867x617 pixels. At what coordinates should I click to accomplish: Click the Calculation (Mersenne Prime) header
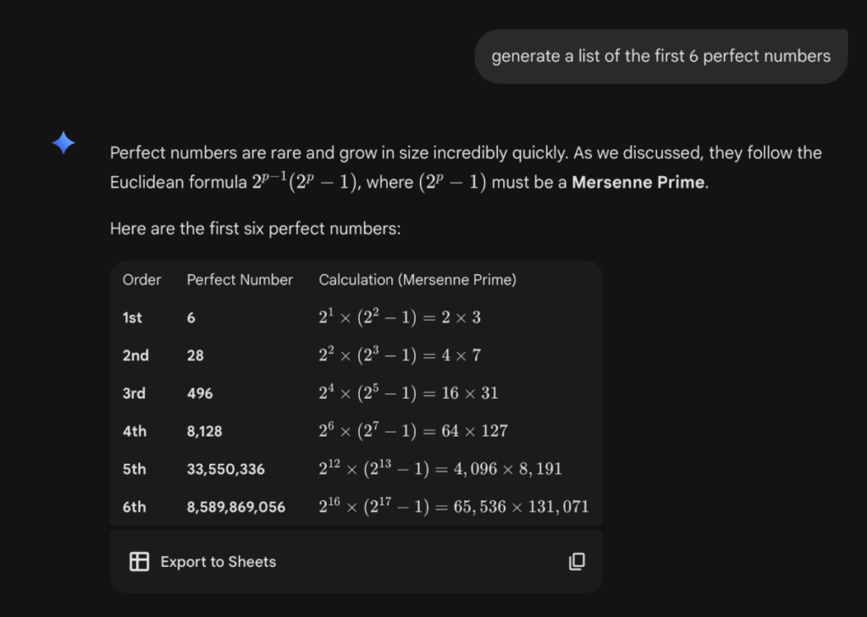coord(417,280)
